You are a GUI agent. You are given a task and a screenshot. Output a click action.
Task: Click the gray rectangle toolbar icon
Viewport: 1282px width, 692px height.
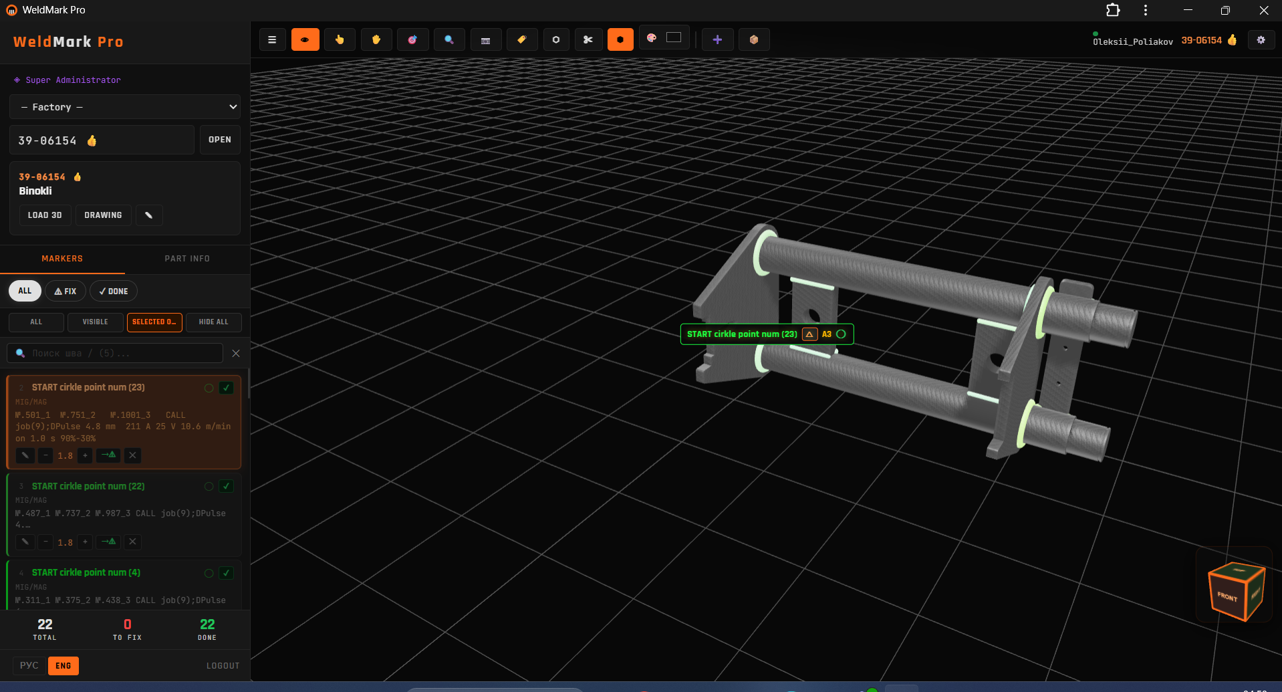click(485, 40)
